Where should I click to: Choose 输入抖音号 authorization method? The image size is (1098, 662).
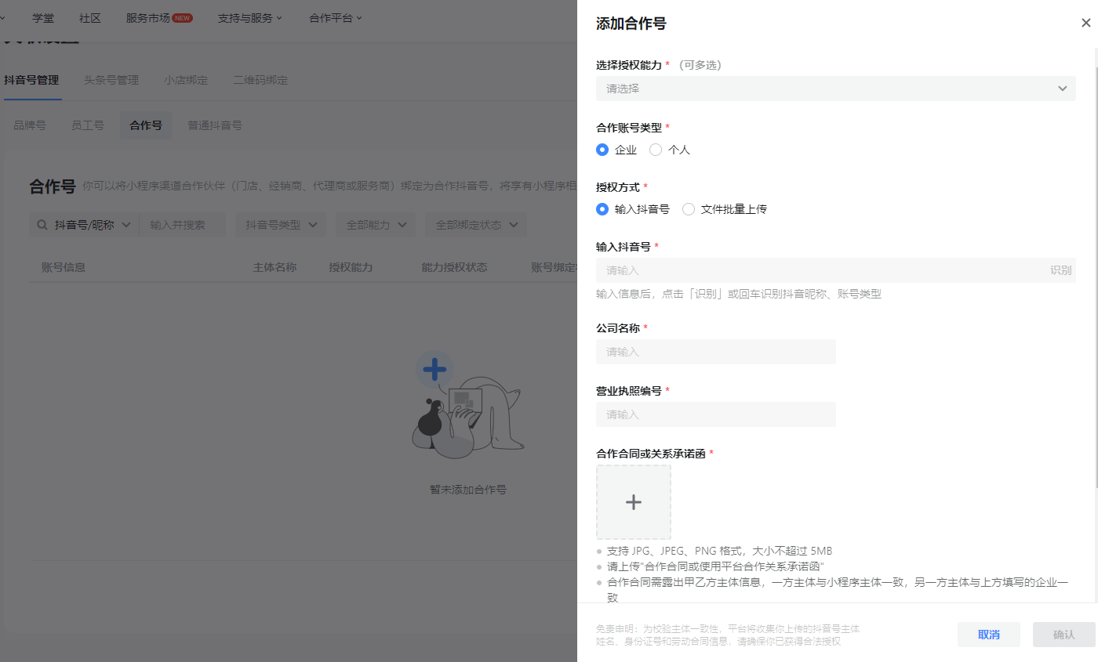633,209
